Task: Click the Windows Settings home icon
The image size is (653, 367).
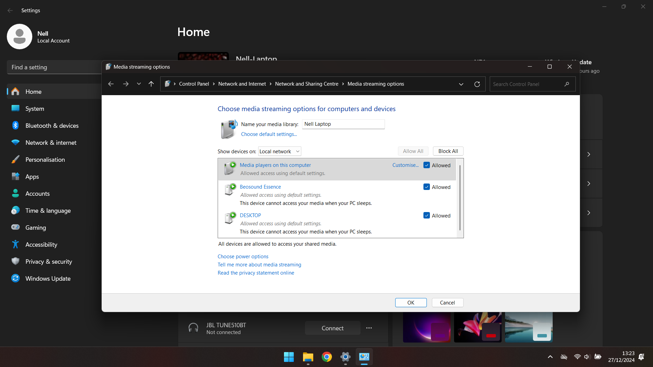Action: pos(16,91)
